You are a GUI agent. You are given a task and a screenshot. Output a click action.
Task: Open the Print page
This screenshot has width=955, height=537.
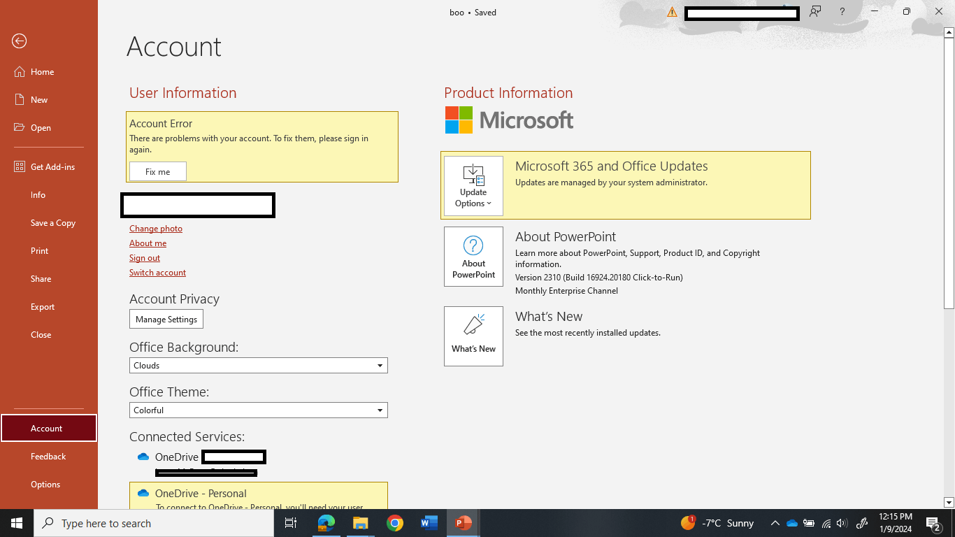49,251
